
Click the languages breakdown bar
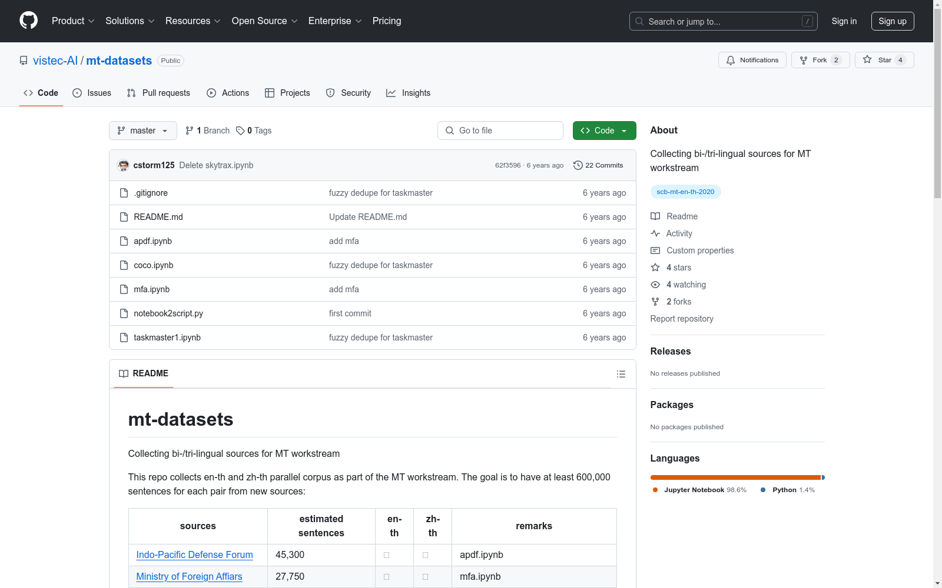point(738,477)
